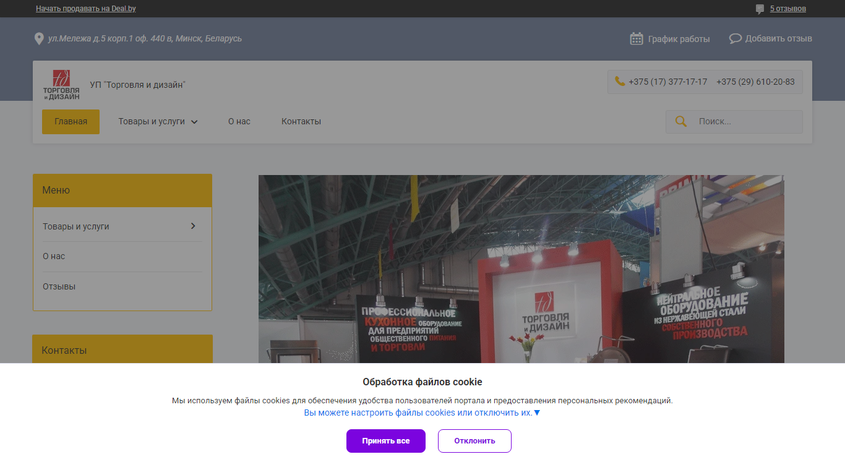Open О нас in the side menu

54,256
